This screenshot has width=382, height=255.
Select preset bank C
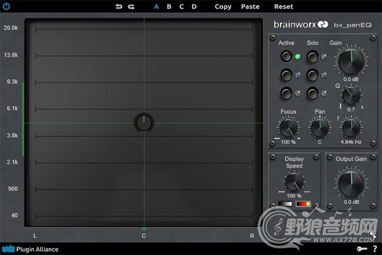point(182,6)
